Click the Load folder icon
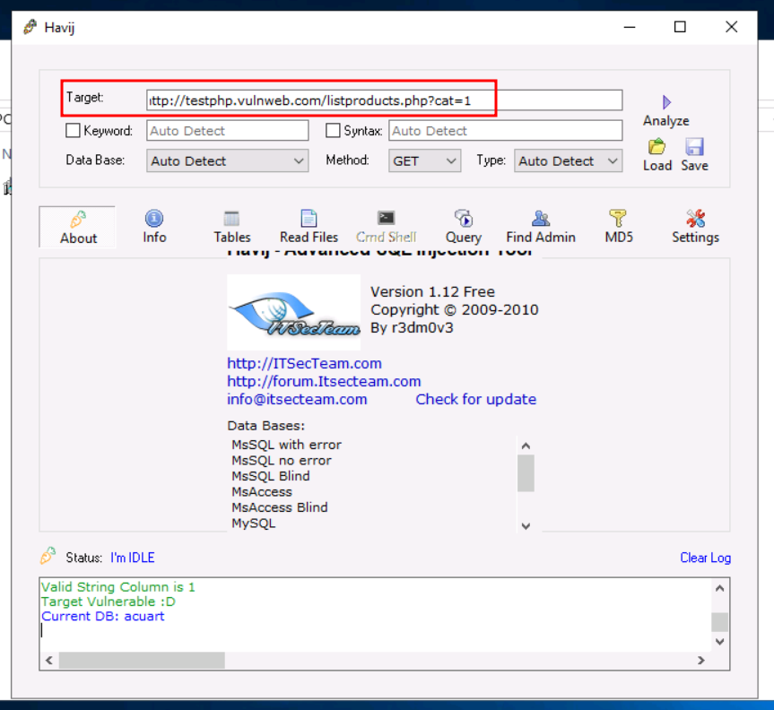The image size is (774, 710). (x=657, y=146)
